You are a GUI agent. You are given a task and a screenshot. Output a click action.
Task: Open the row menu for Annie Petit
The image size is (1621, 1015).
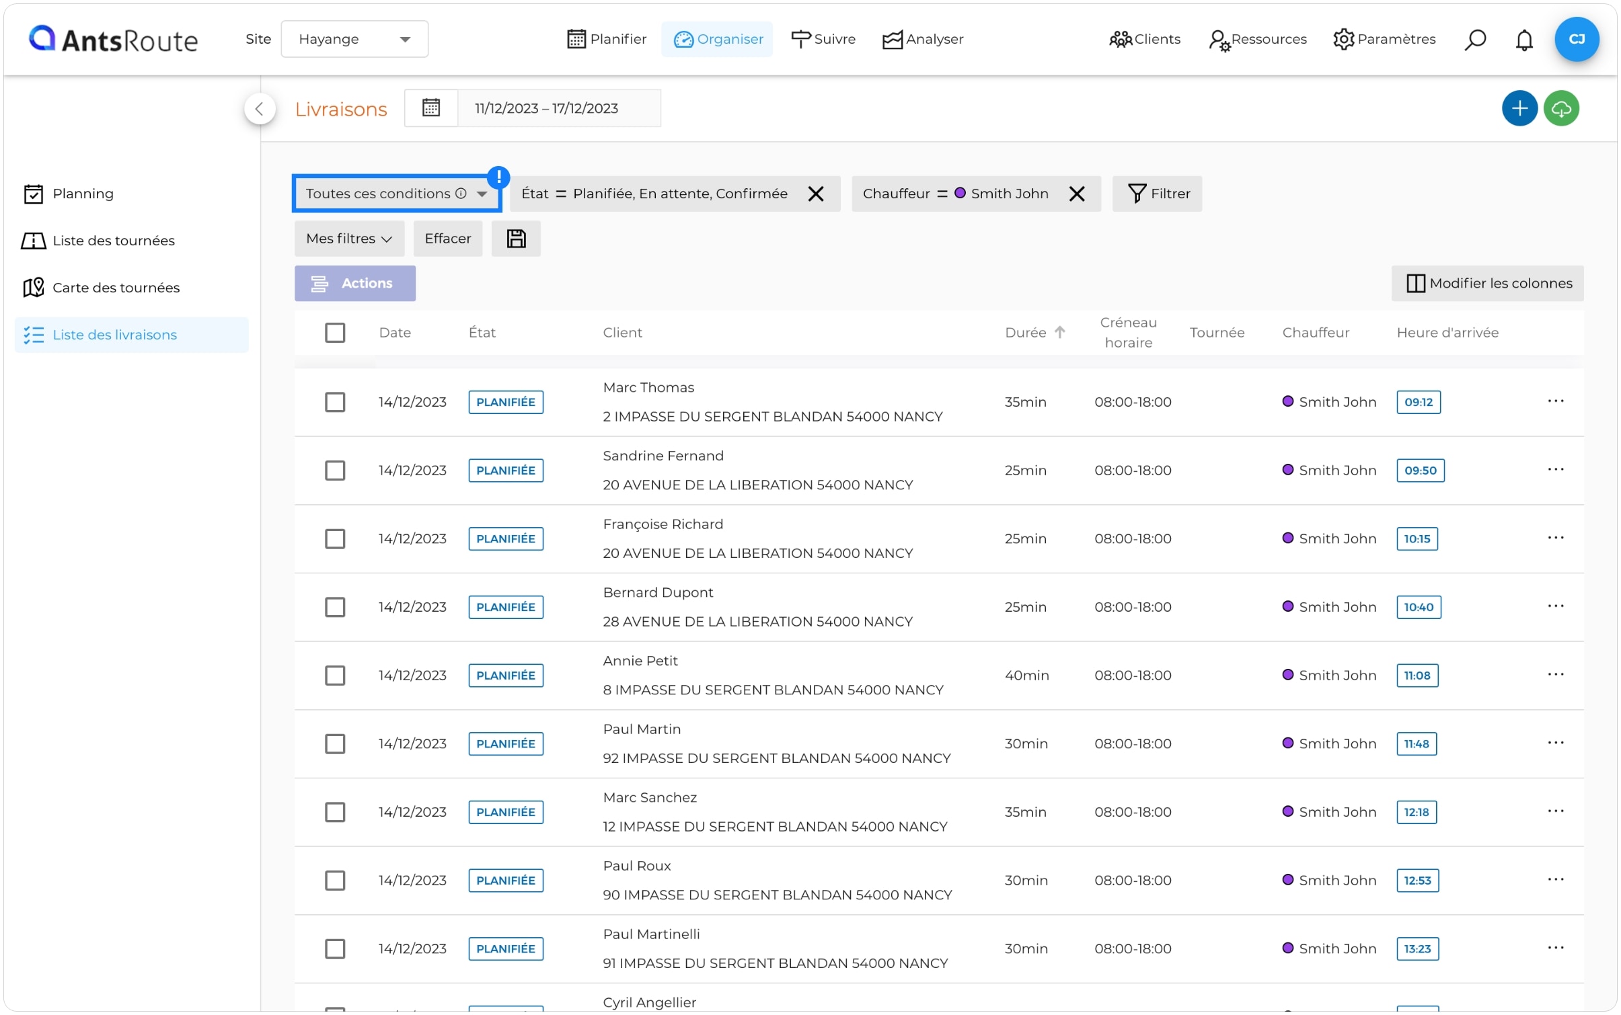(1555, 674)
